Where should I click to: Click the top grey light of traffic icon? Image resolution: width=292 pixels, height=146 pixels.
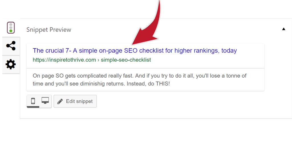11,25
